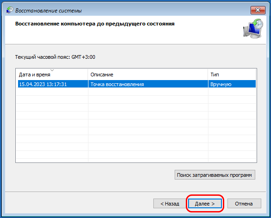
Task: Close the System Restore window
Action: 258,10
